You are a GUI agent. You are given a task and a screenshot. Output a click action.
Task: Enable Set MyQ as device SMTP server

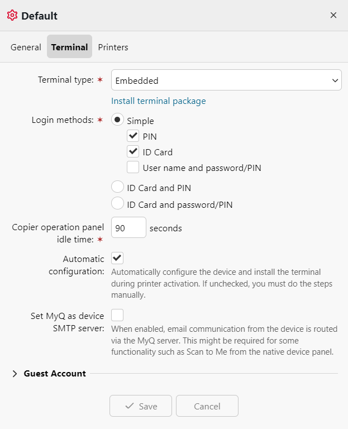(117, 315)
